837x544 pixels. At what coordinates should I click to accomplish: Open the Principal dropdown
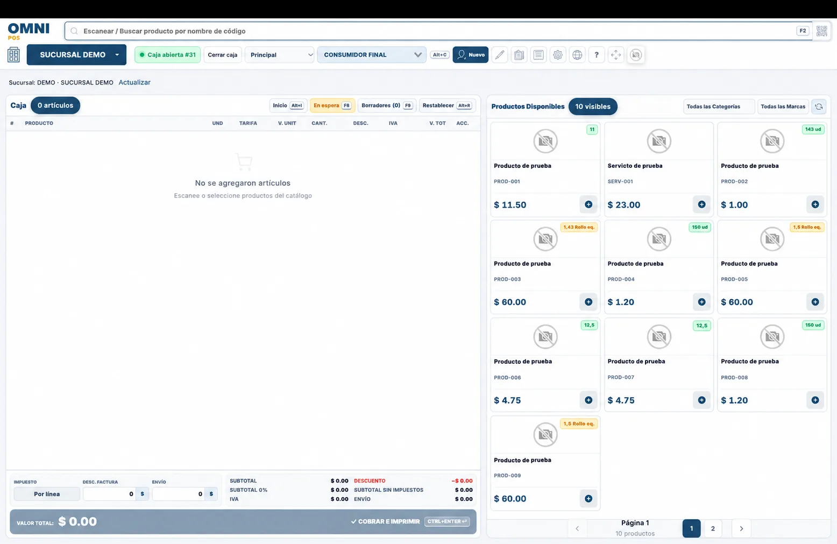280,55
